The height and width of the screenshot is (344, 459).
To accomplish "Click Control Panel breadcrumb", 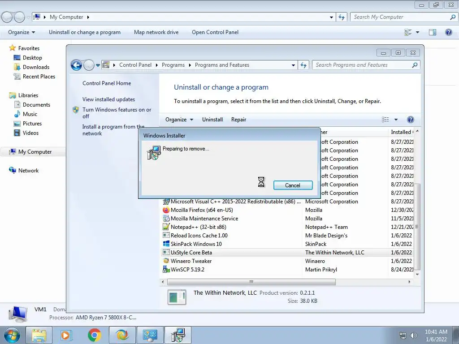I will [135, 65].
